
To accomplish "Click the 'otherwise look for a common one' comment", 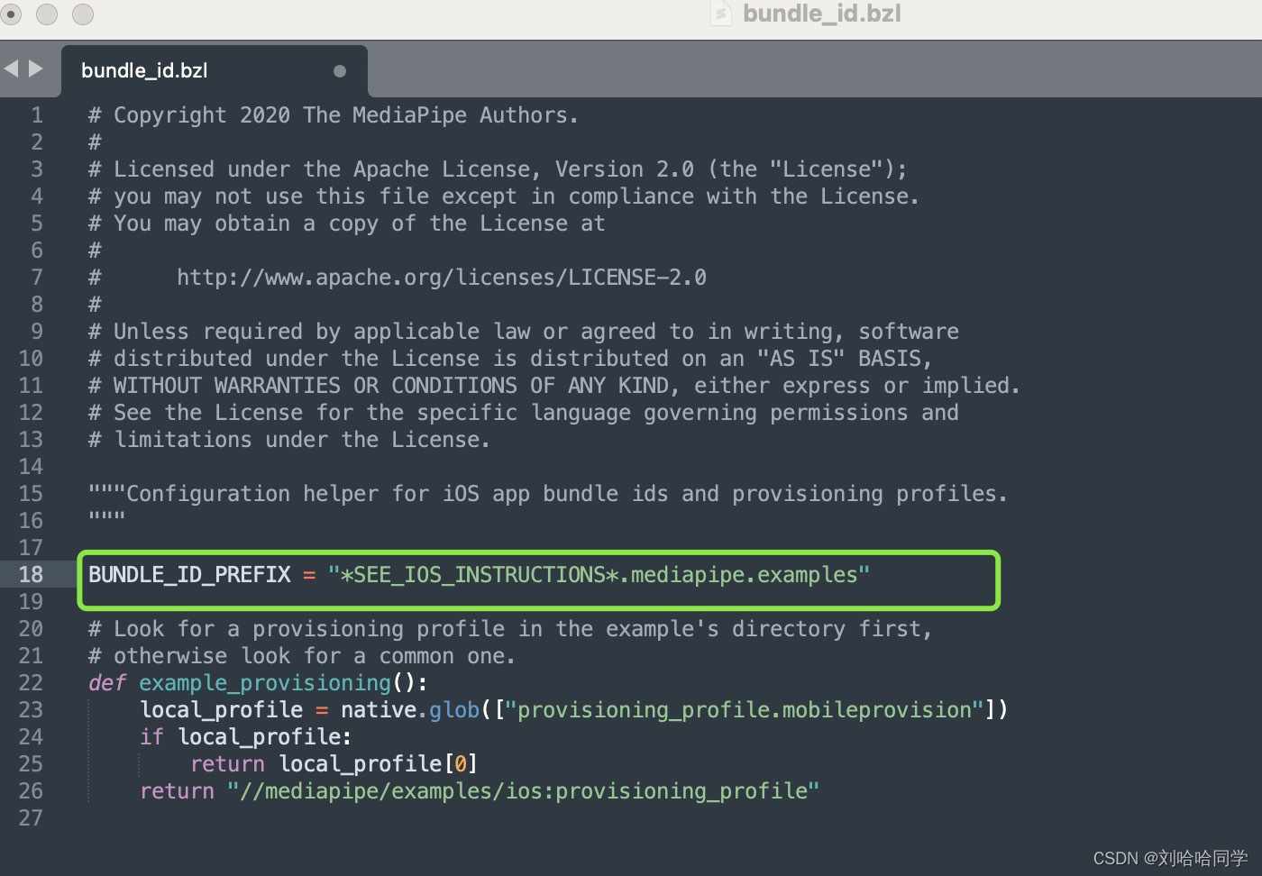I will [x=302, y=656].
